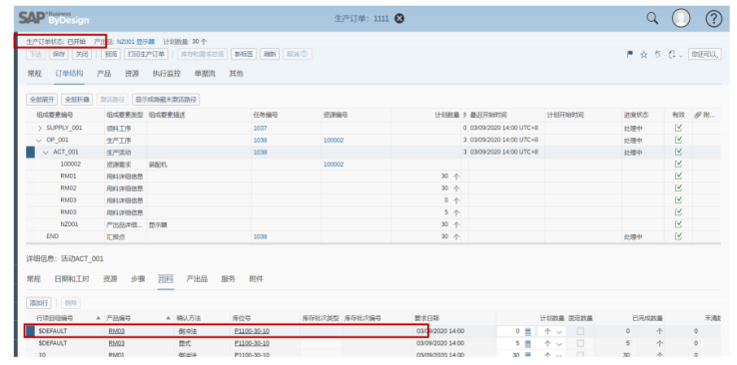Click the 全部展开 (Expand All) button
The image size is (737, 365).
pyautogui.click(x=42, y=100)
